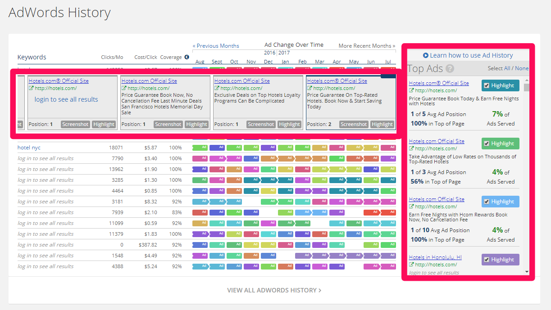
Task: Click the 18071 clicks value for hotel nyc
Action: tap(116, 148)
